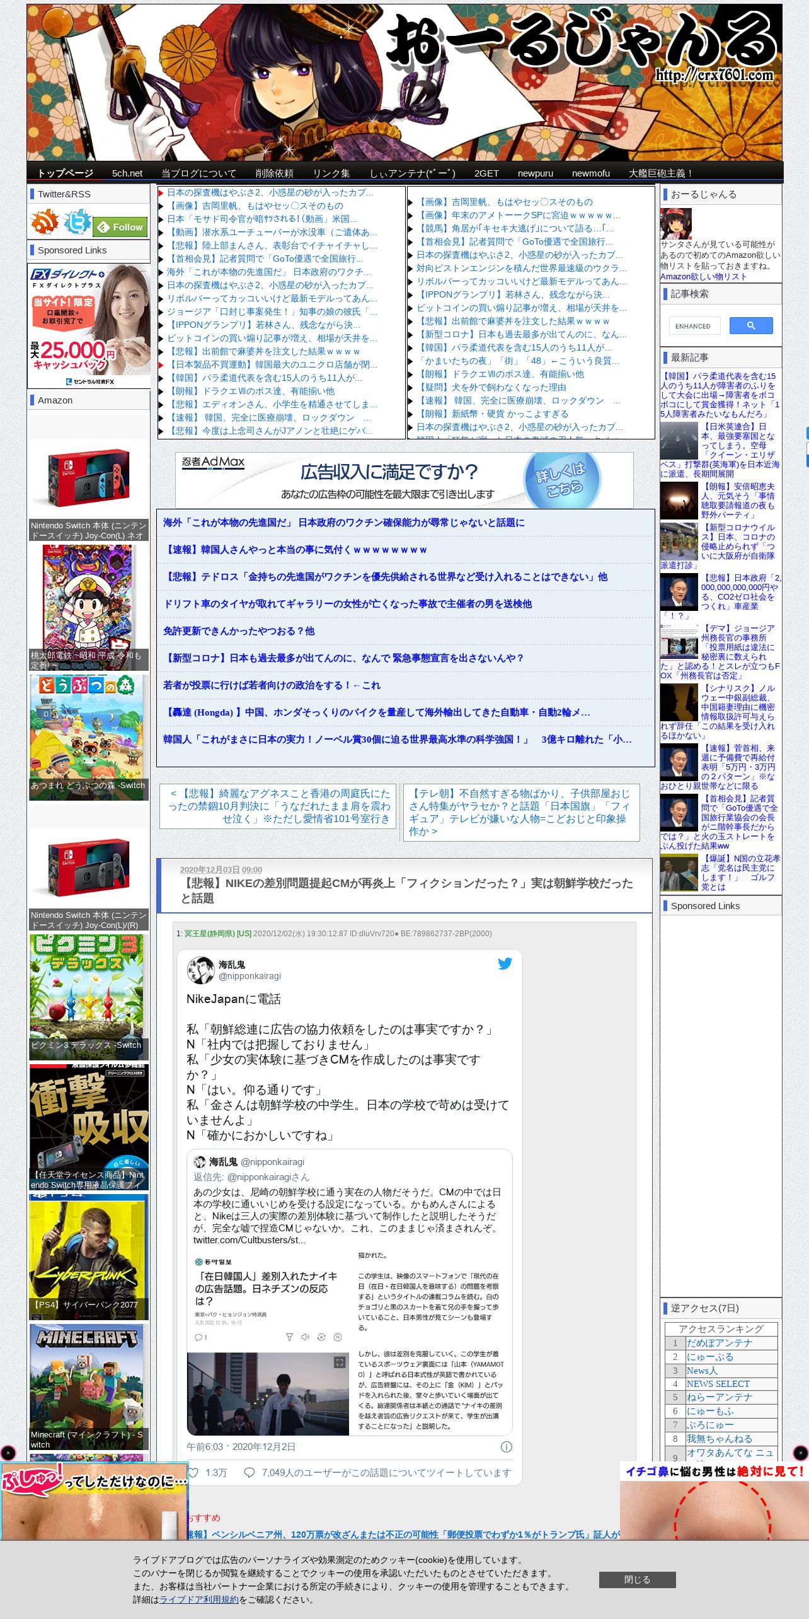Open 【日米英連合】 recent article thumbnail
809x1619 pixels.
tap(679, 441)
